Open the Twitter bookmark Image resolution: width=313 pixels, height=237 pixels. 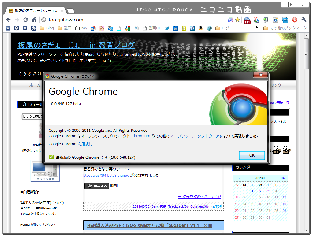pos(167,28)
